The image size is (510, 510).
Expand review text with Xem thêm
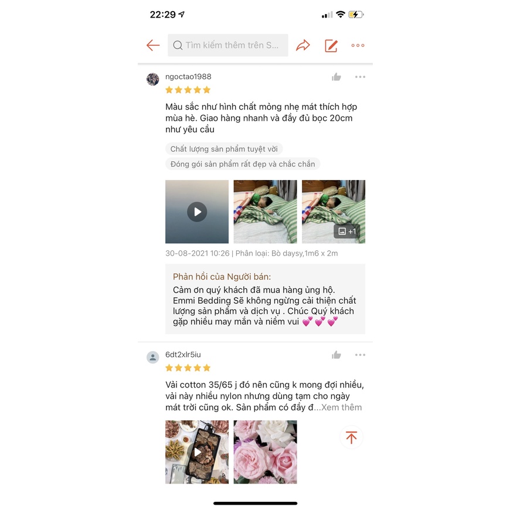coord(341,407)
